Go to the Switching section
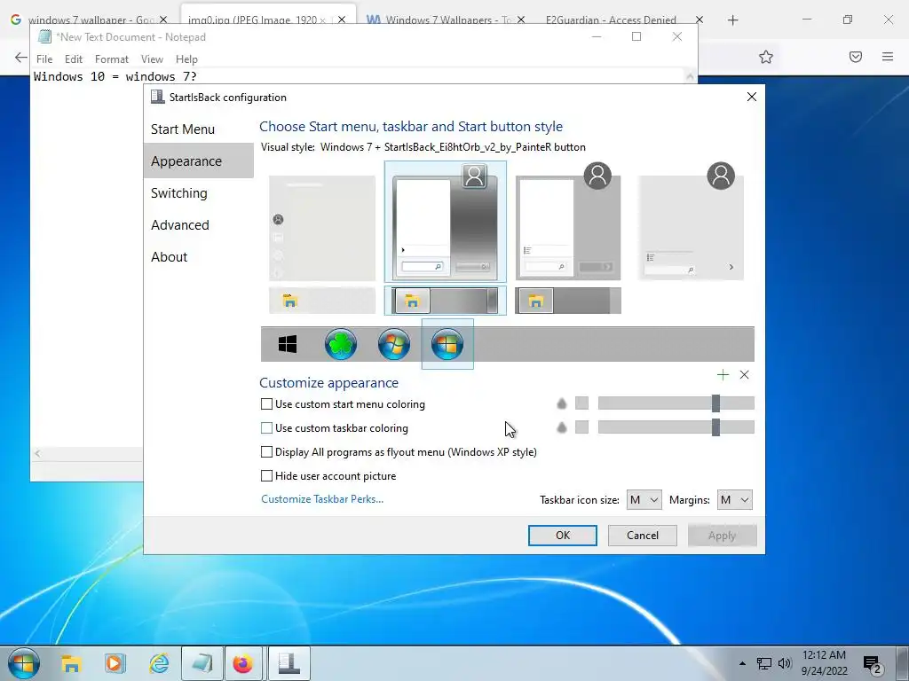 pos(178,192)
